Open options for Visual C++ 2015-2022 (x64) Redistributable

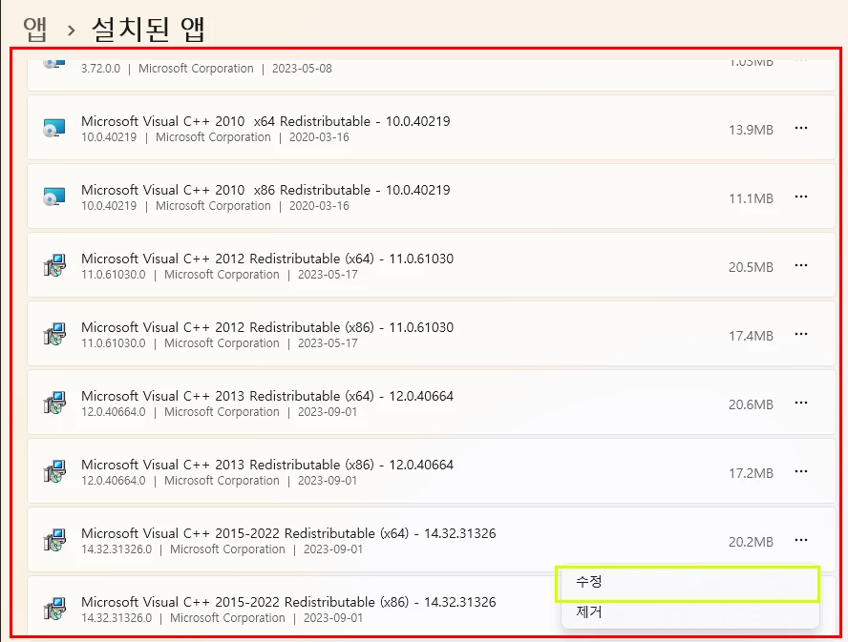pyautogui.click(x=801, y=540)
